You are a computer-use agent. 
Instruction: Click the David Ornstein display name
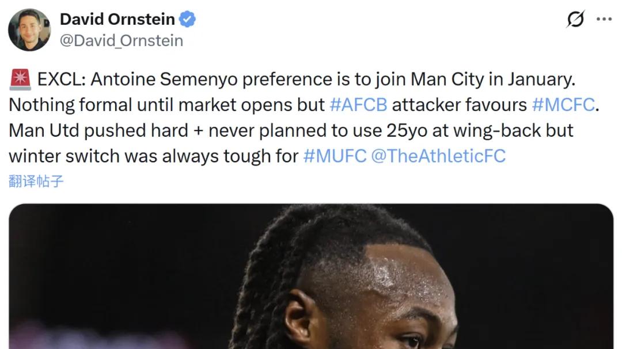[117, 20]
